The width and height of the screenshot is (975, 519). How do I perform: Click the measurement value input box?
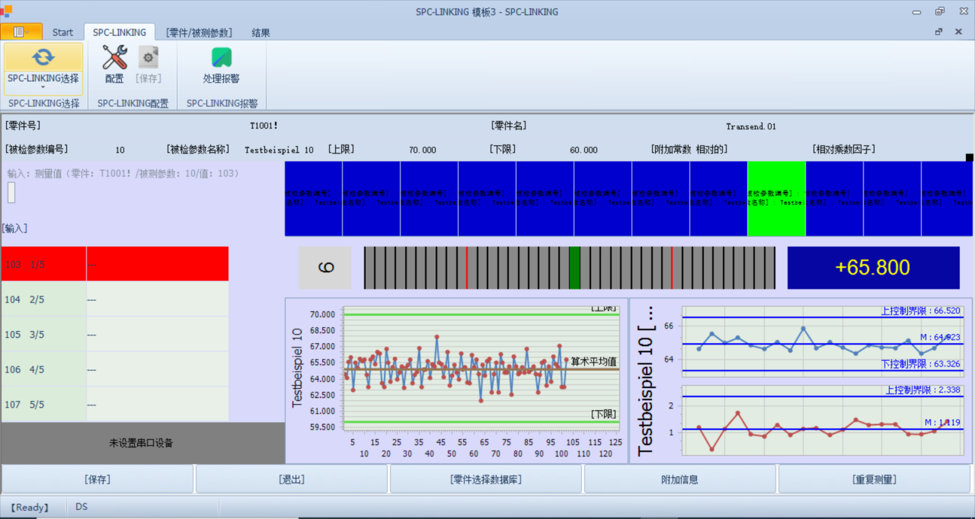click(x=12, y=193)
